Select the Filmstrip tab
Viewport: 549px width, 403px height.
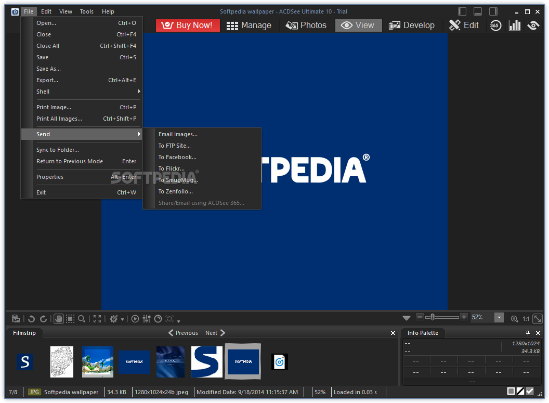tap(24, 333)
